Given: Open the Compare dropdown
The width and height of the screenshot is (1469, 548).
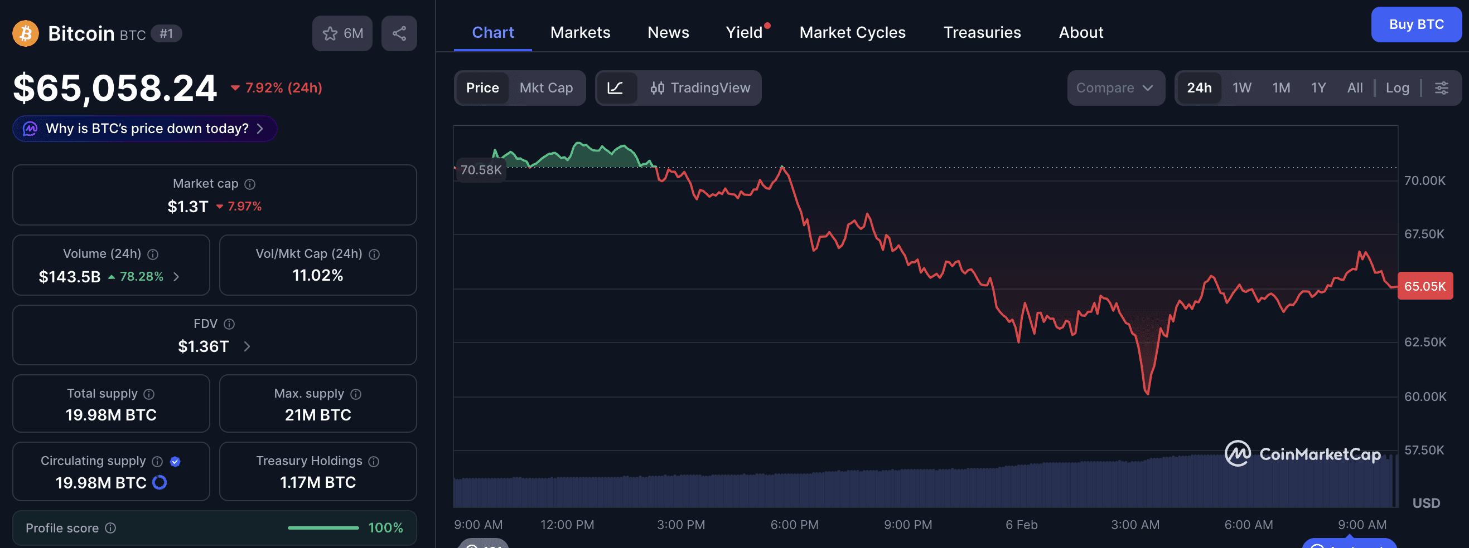Looking at the screenshot, I should click(1115, 88).
